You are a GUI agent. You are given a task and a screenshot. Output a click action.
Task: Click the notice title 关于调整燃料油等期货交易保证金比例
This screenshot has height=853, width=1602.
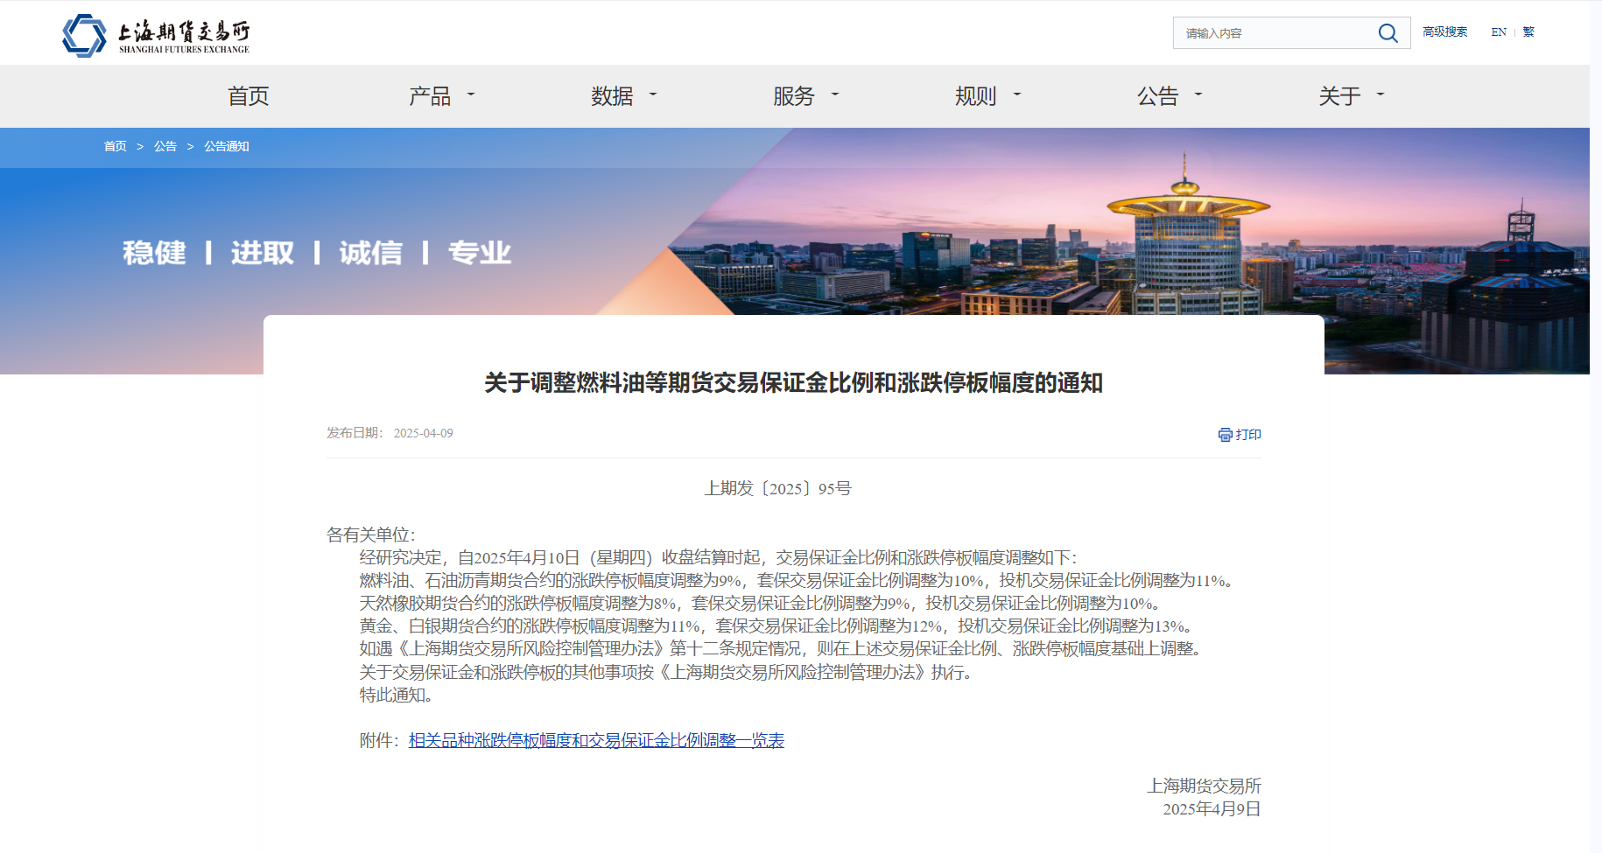click(x=793, y=383)
